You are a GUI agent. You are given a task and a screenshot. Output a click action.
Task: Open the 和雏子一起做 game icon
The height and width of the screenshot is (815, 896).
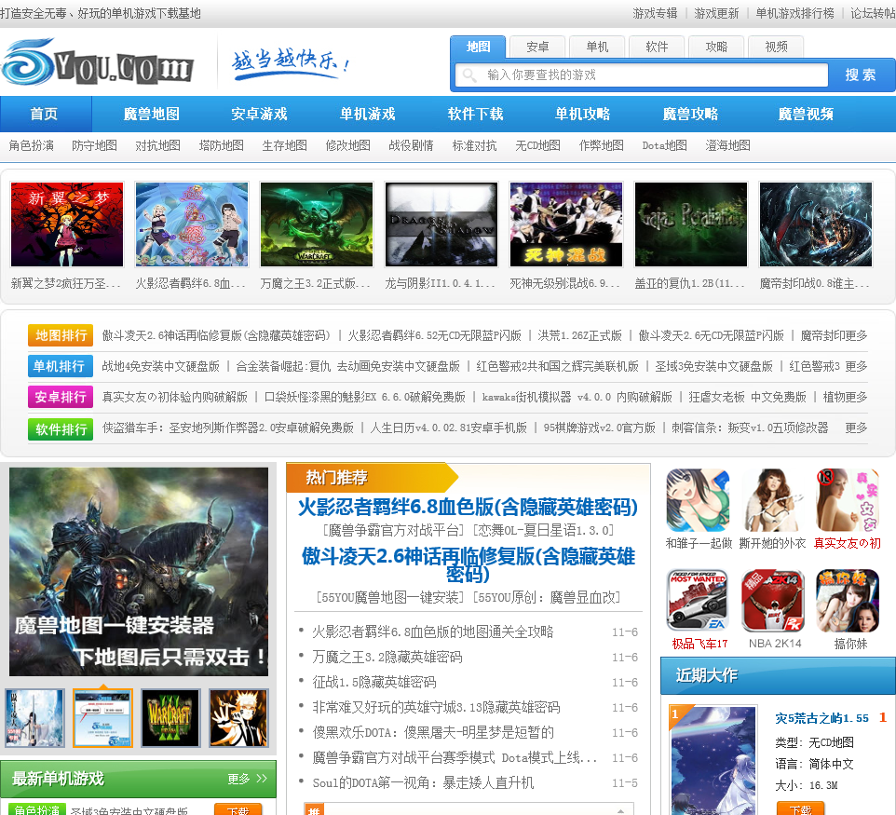pyautogui.click(x=698, y=501)
